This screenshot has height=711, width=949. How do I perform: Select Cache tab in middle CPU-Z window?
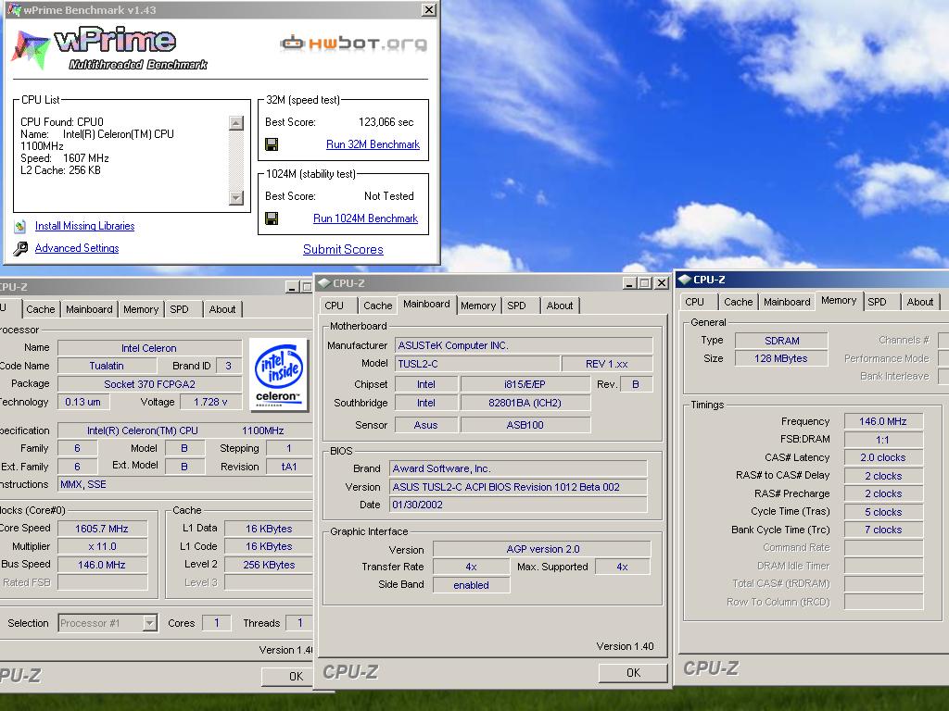(x=378, y=306)
